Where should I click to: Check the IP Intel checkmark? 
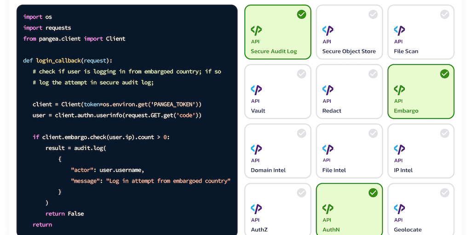point(445,134)
